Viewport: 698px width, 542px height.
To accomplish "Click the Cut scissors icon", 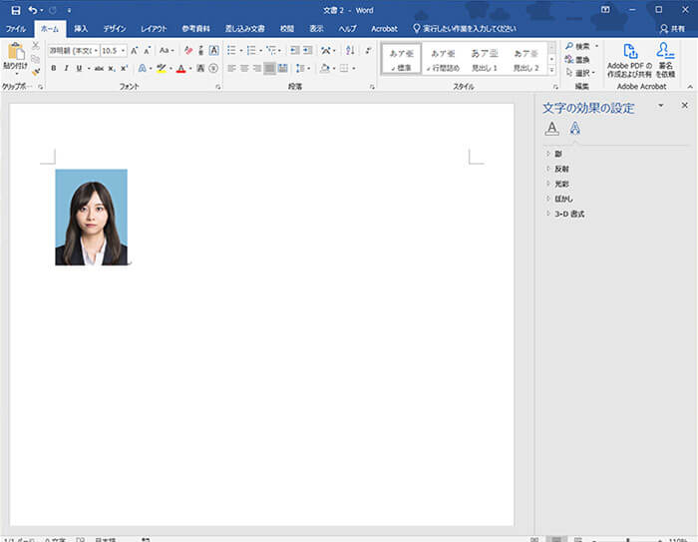I will pos(36,46).
